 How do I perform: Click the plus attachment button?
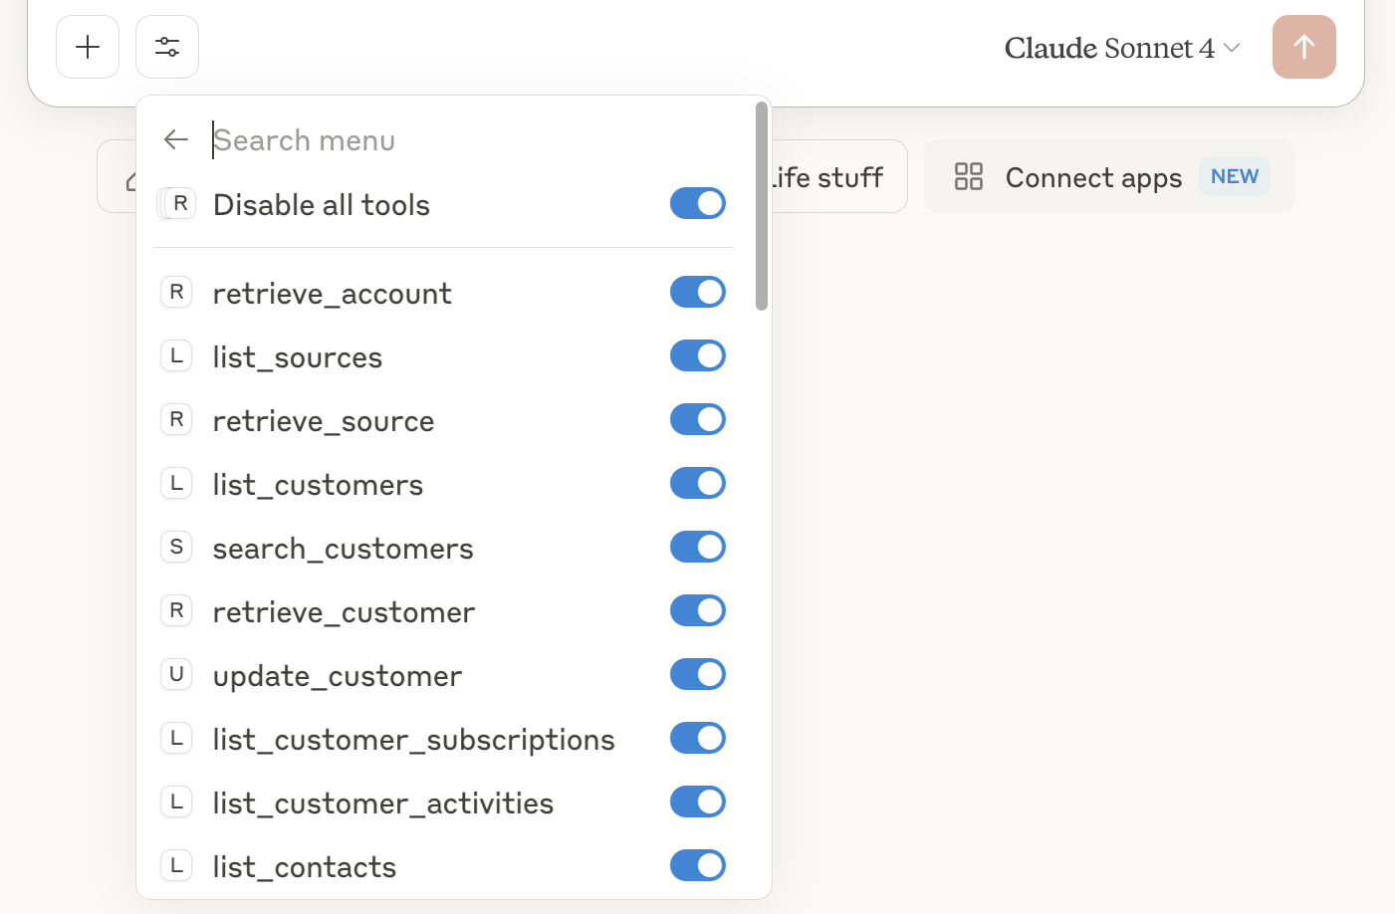point(88,47)
